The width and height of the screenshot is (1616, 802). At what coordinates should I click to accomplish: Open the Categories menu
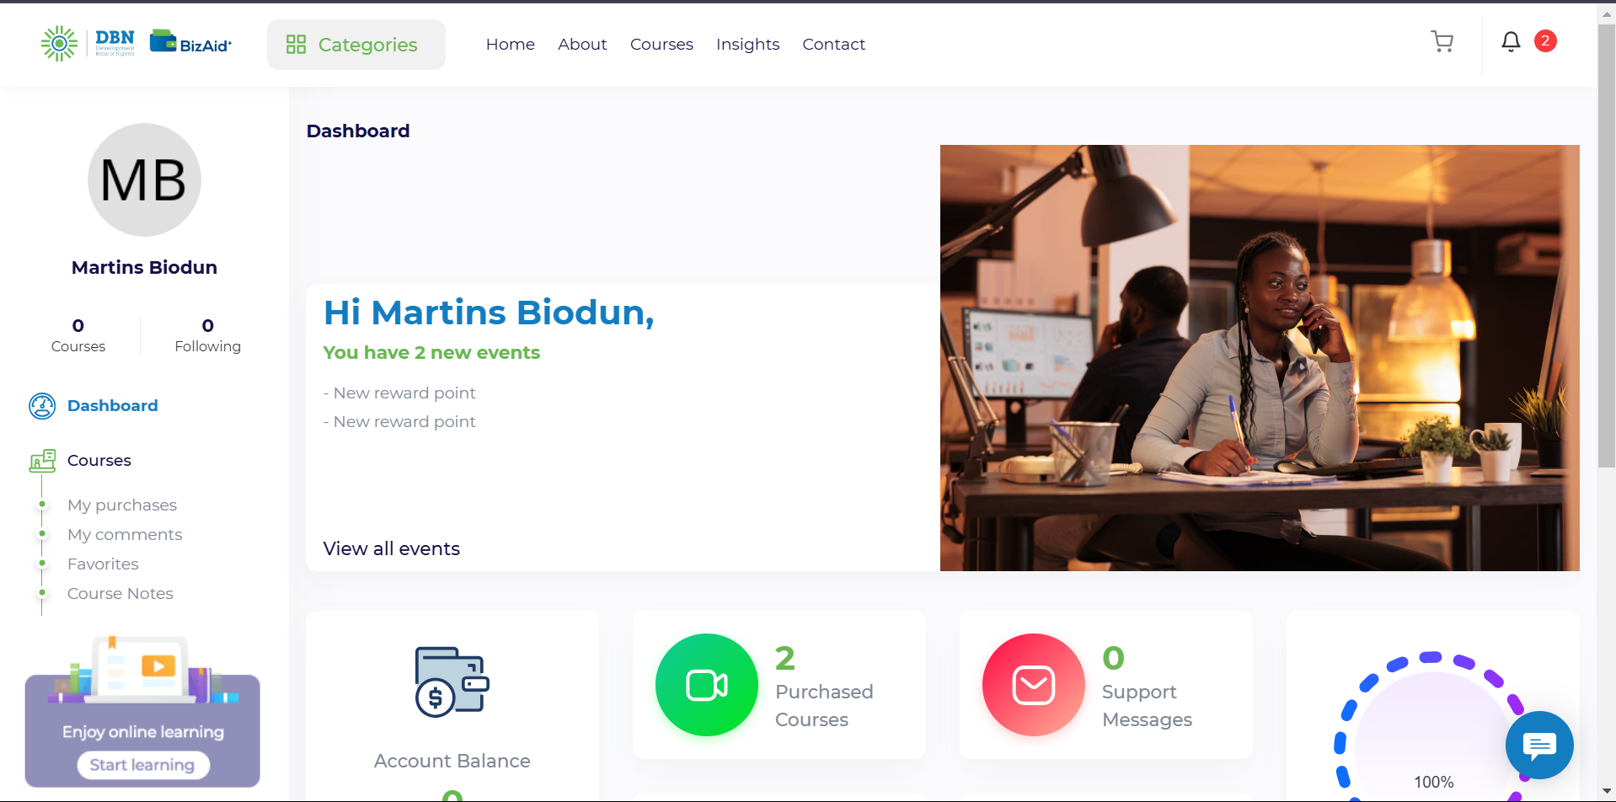[356, 45]
